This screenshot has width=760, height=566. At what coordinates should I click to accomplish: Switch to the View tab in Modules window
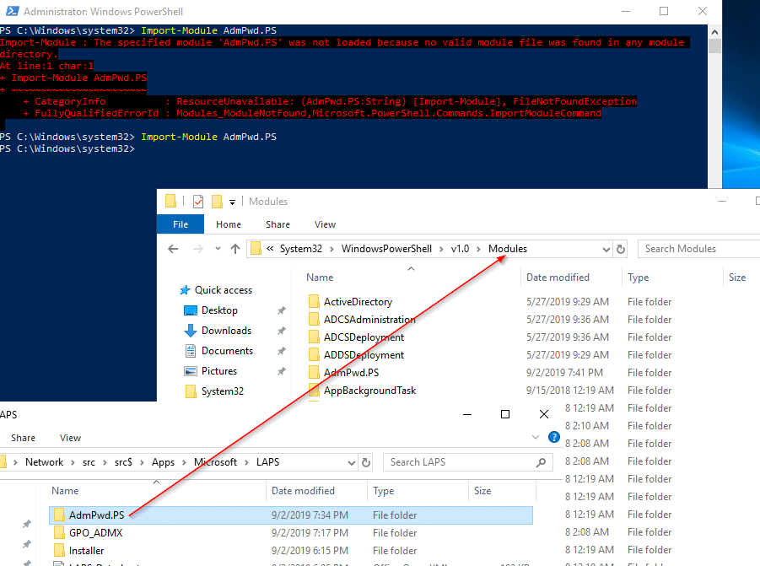click(325, 224)
